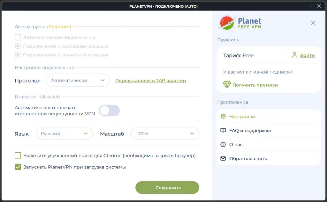Click the info icon beside О нас
This screenshot has height=202, width=327.
pyautogui.click(x=223, y=144)
